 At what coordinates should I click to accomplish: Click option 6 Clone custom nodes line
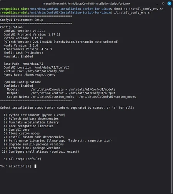(x=22, y=133)
